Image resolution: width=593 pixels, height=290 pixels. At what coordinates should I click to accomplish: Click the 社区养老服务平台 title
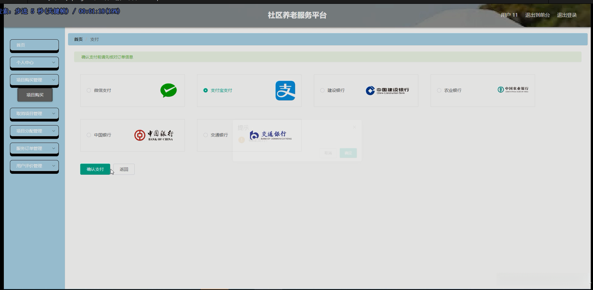(x=297, y=15)
